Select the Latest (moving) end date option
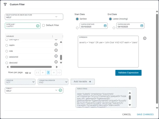This screenshot has width=159, height=119. click(110, 19)
